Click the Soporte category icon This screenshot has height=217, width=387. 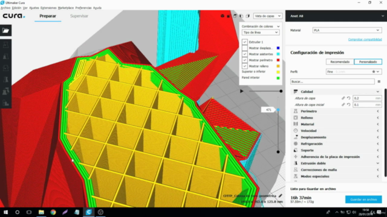coord(296,150)
